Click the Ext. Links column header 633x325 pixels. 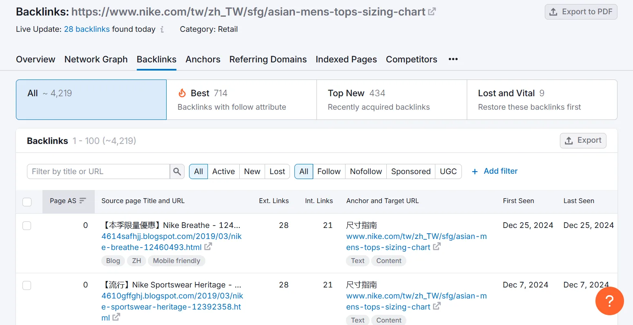tap(274, 201)
